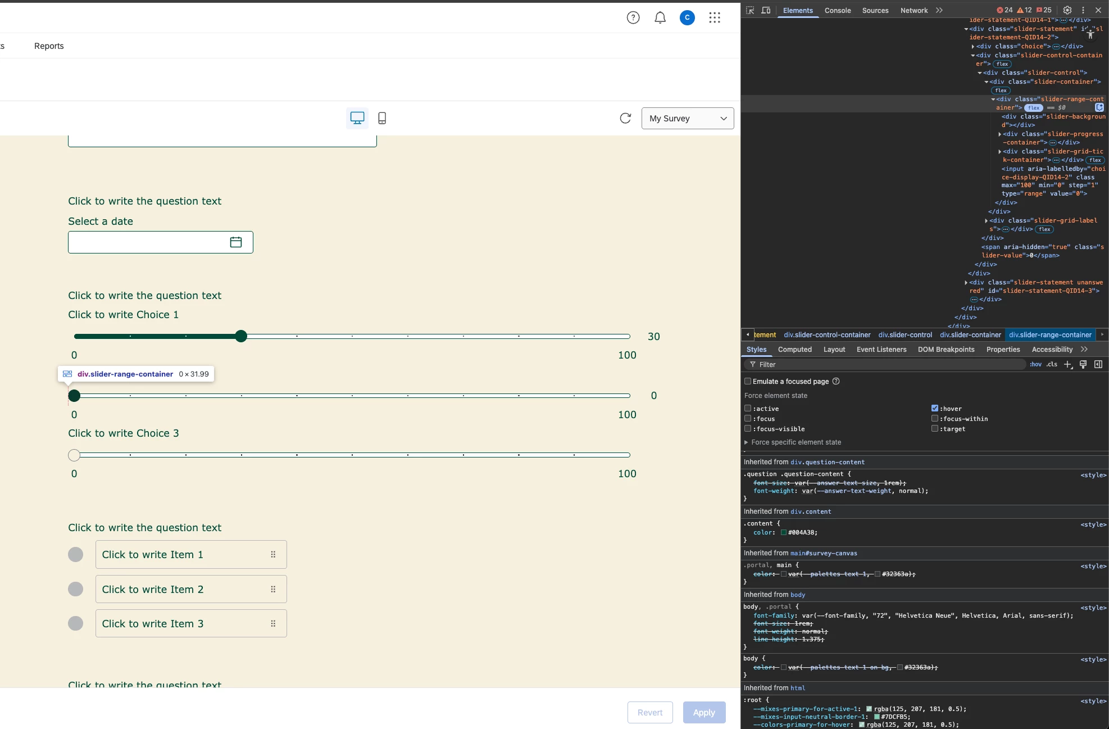The height and width of the screenshot is (729, 1109).
Task: Select the radio circle for Item 2
Action: [x=75, y=589]
